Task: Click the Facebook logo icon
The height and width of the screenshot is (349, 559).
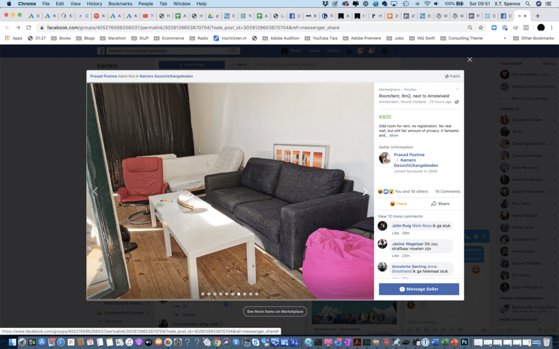Action: pyautogui.click(x=101, y=51)
